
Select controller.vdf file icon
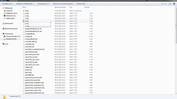[24, 46]
